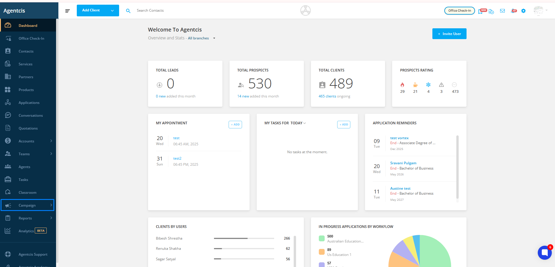
Task: Expand the Teams submenu chevron
Action: (51, 154)
